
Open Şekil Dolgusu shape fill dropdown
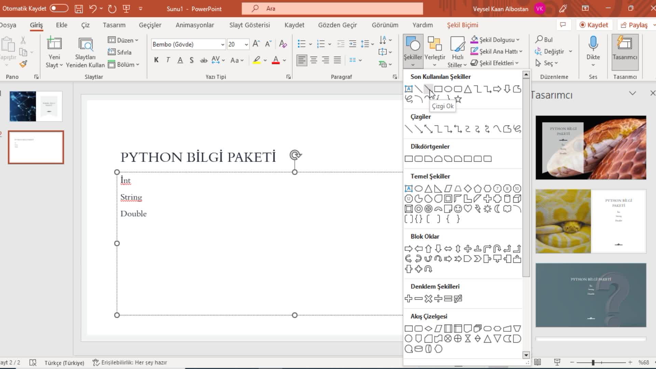coord(495,40)
